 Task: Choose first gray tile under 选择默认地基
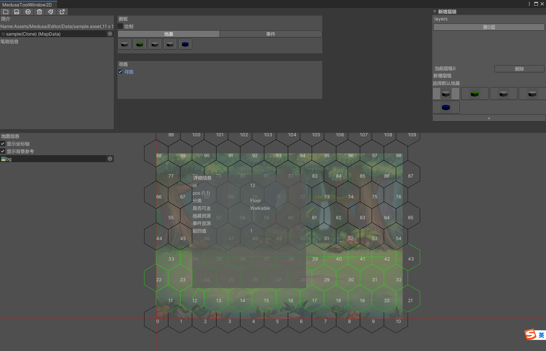coord(446,94)
